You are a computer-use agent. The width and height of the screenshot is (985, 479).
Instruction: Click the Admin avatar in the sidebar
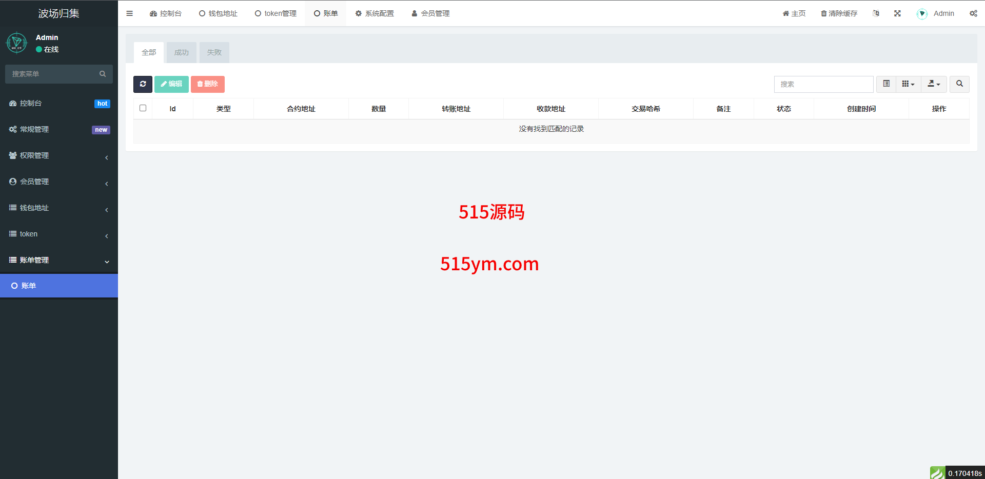coord(16,43)
